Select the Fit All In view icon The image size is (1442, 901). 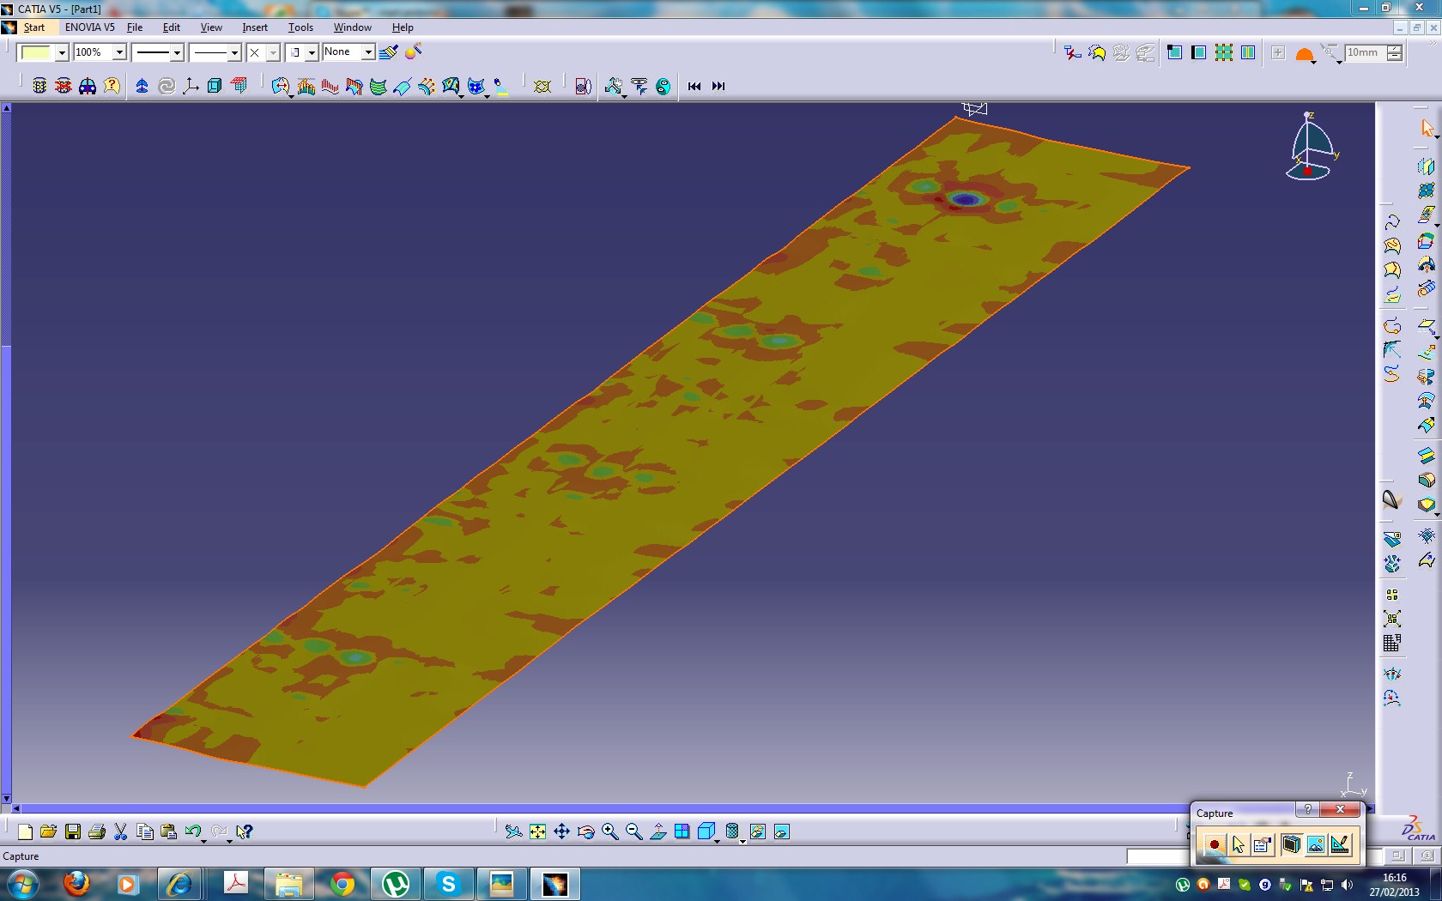click(537, 831)
